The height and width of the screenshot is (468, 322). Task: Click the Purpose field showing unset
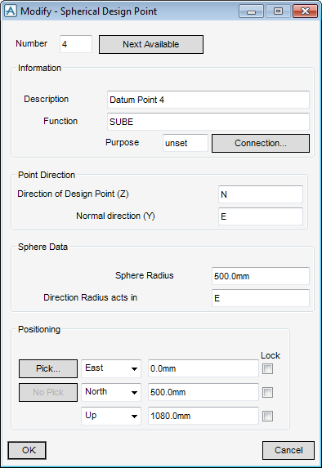click(x=186, y=143)
